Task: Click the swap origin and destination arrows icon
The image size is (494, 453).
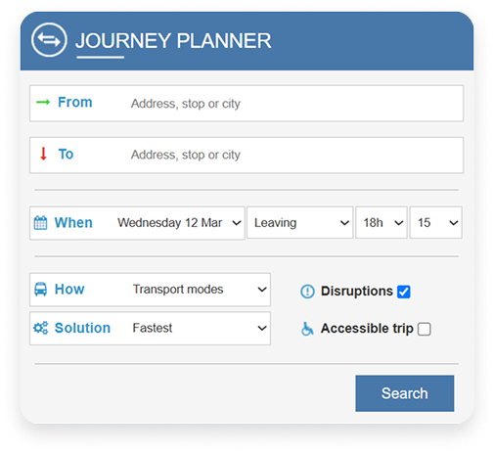Action: tap(49, 40)
